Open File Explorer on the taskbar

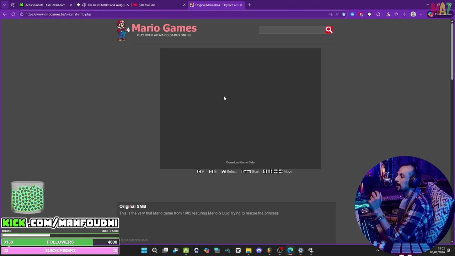point(248,251)
